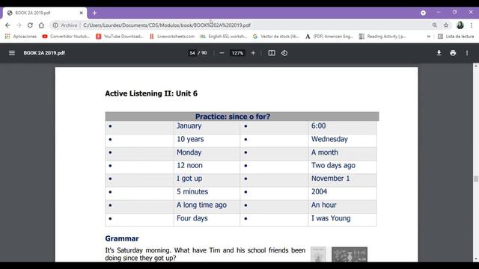Click the 'Grammar' heading
The image size is (479, 269).
click(122, 238)
